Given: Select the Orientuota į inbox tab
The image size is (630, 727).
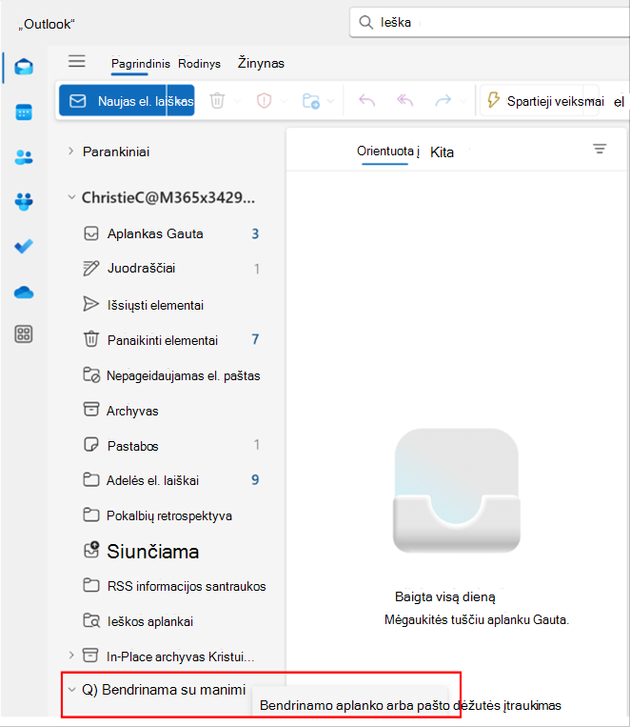Looking at the screenshot, I should point(387,151).
